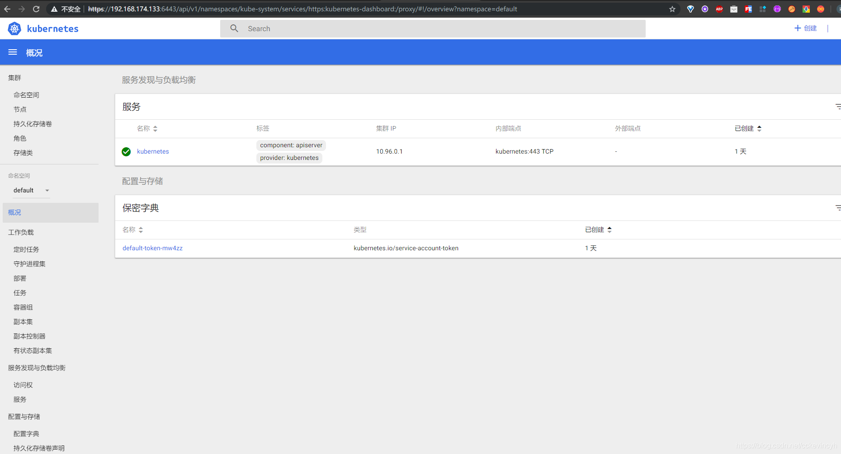
Task: Reload the page with refresh icon
Action: pyautogui.click(x=36, y=9)
